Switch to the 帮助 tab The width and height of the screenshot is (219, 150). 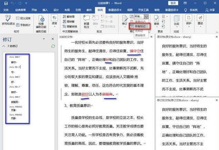(x=157, y=10)
